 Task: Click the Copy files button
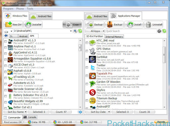(72, 24)
